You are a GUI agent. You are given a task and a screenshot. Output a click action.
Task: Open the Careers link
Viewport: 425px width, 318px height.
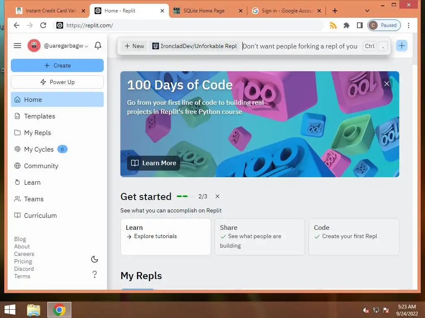point(24,254)
